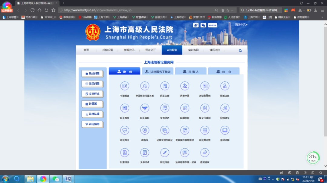
Task: Open the 126邮箱 bookmark
Action: [x=85, y=17]
